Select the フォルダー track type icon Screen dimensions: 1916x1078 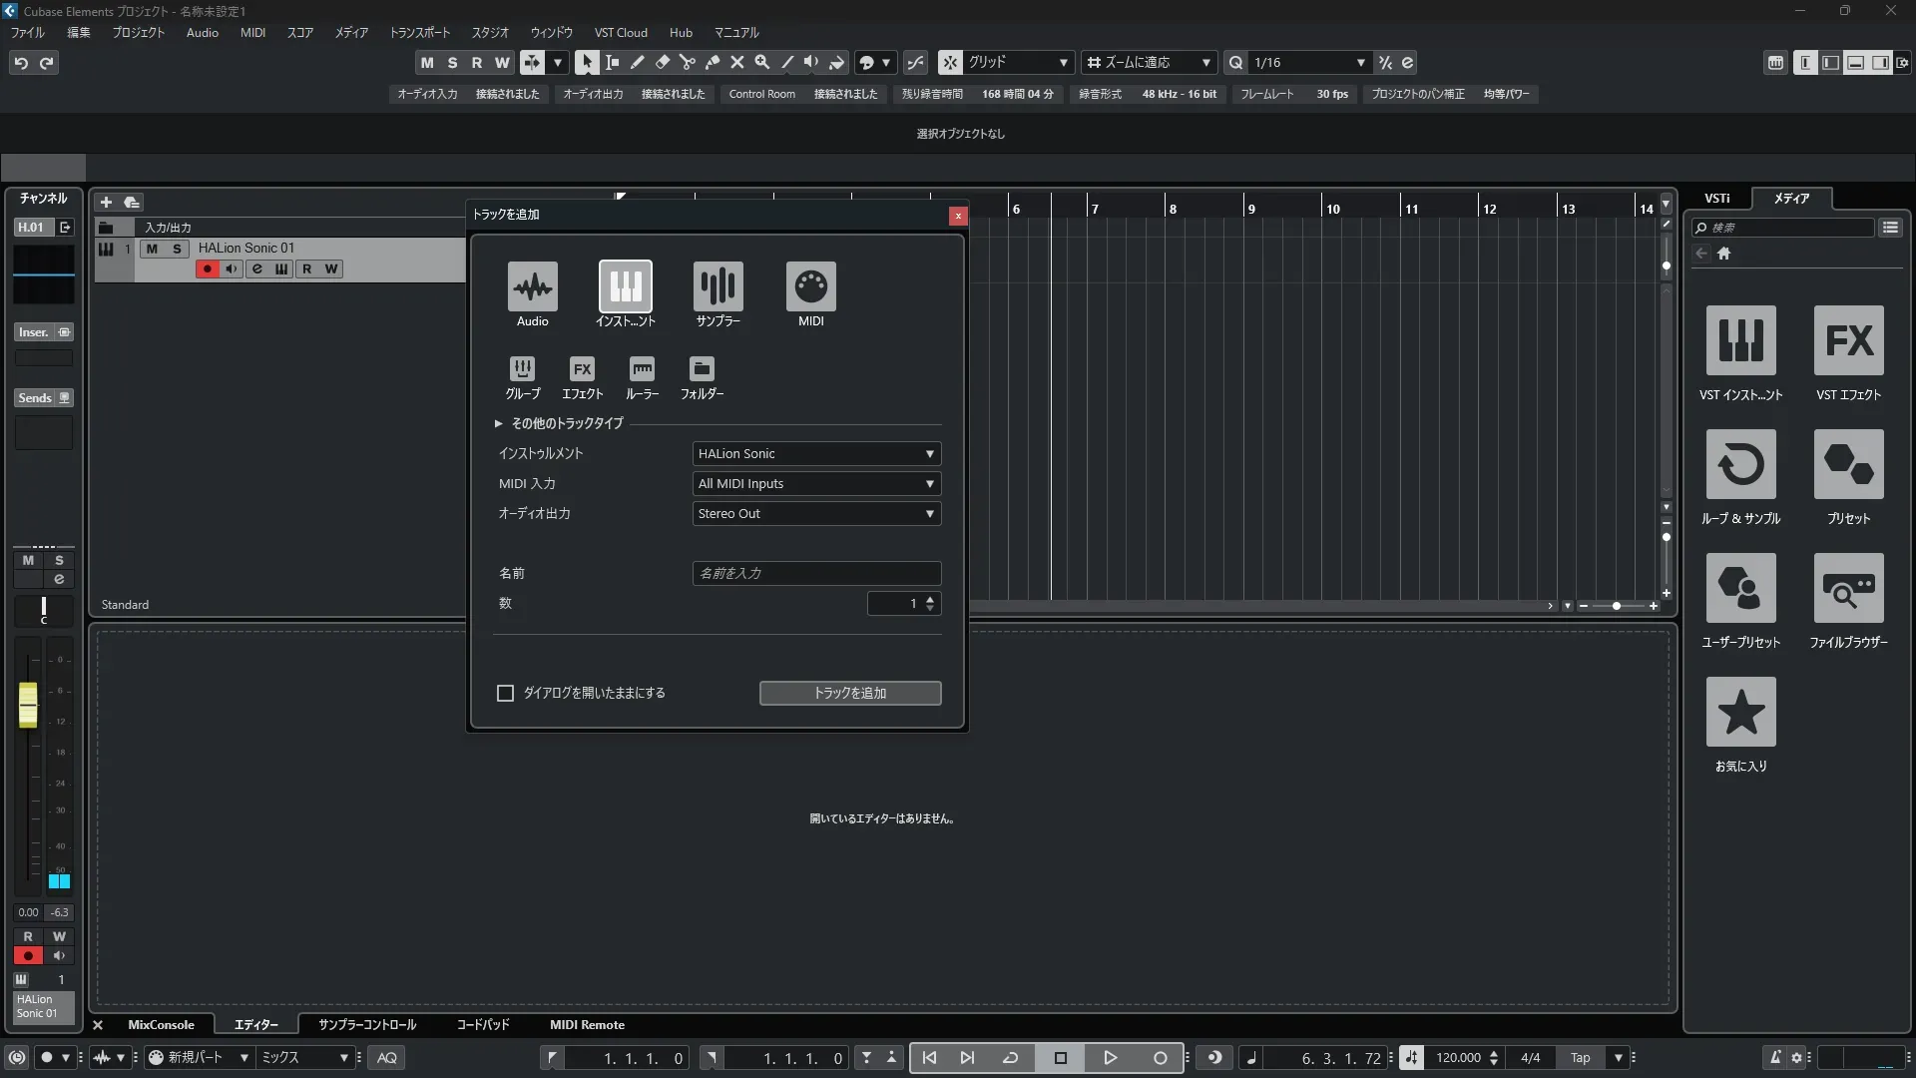pyautogui.click(x=702, y=369)
